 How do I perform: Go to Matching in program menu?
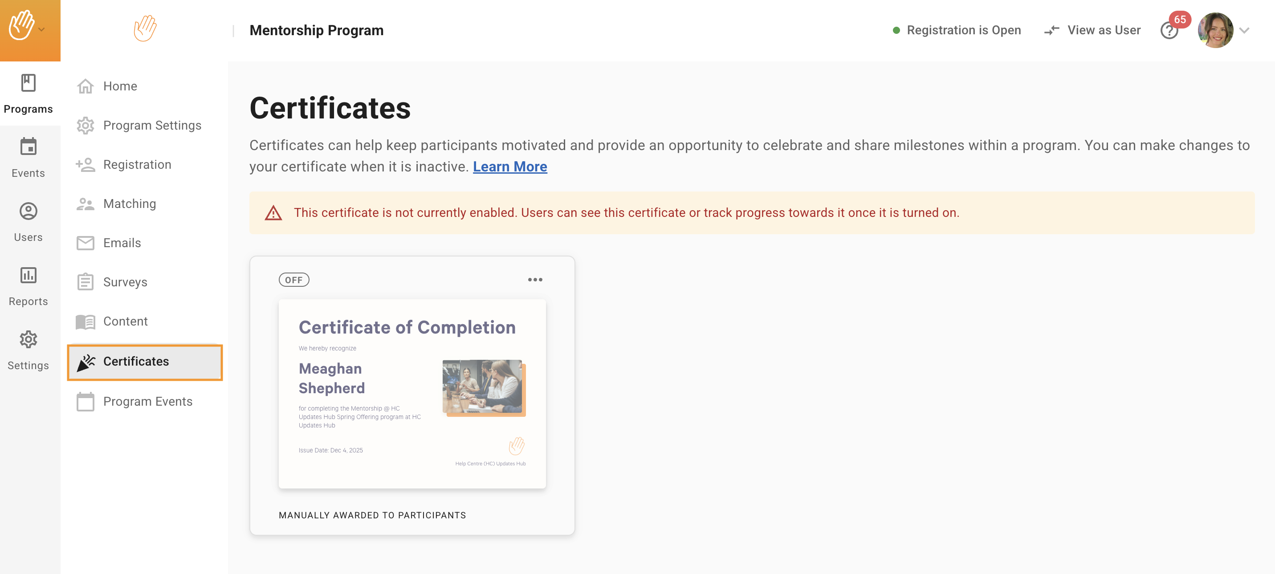129,204
